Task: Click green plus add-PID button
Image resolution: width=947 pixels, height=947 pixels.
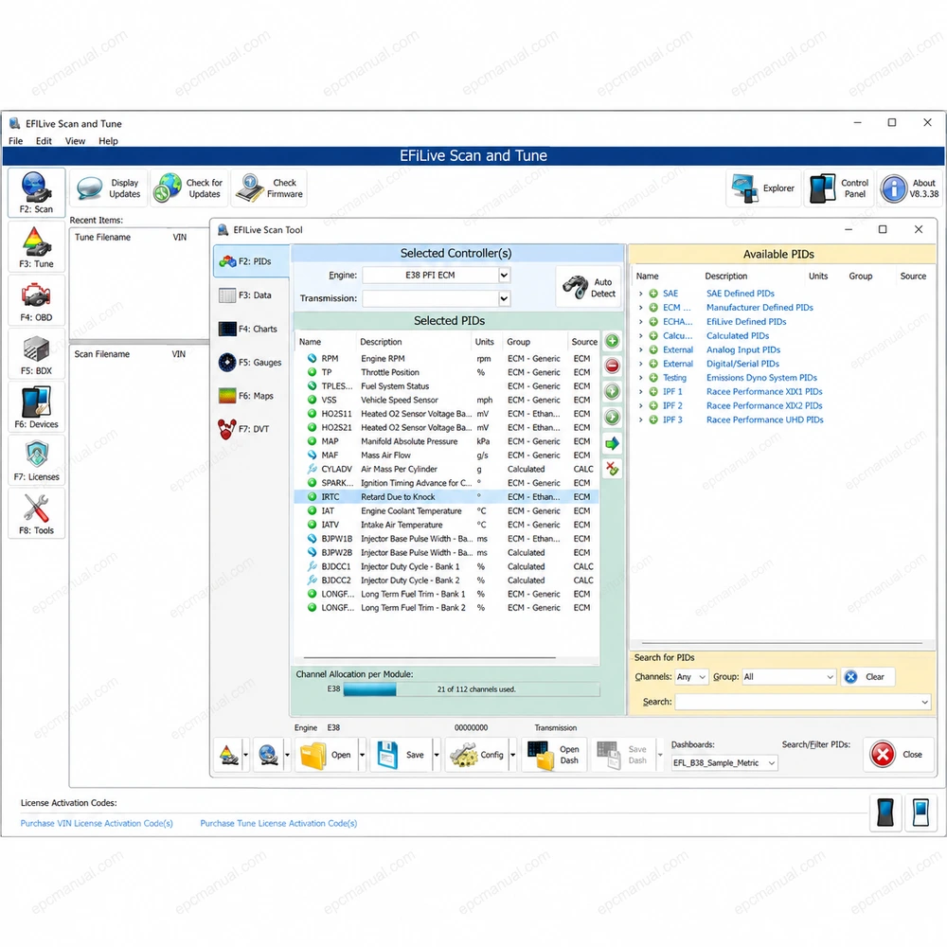Action: point(613,341)
